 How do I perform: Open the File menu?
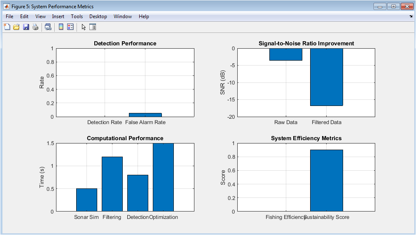click(x=9, y=16)
